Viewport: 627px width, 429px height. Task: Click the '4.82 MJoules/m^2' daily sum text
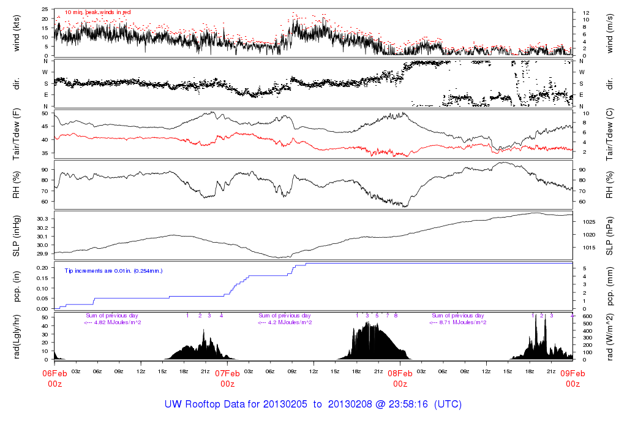tap(117, 322)
